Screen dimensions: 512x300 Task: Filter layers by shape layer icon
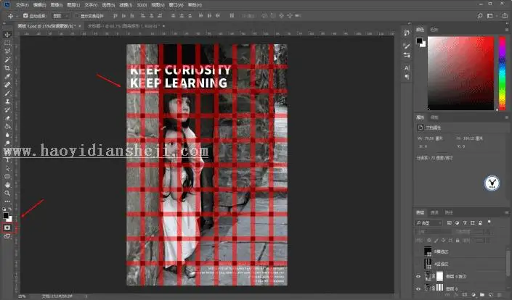tap(473, 222)
